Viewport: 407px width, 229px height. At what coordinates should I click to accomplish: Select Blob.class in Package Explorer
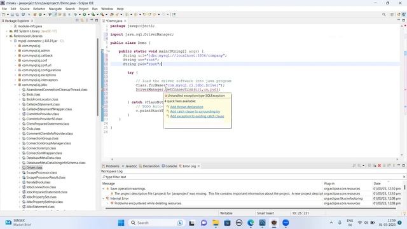33,95
